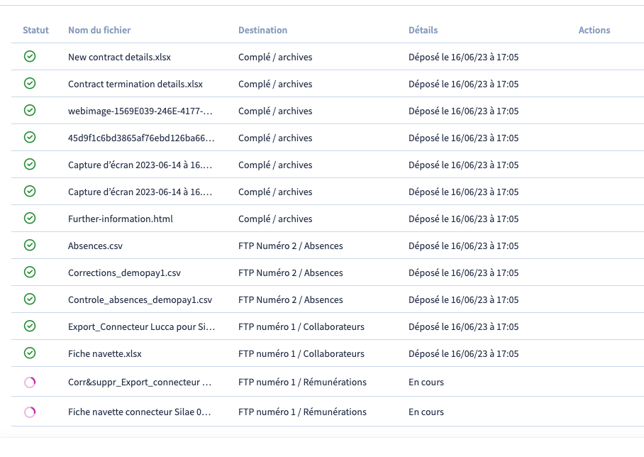
Task: Click the Statut column header
Action: pos(35,30)
